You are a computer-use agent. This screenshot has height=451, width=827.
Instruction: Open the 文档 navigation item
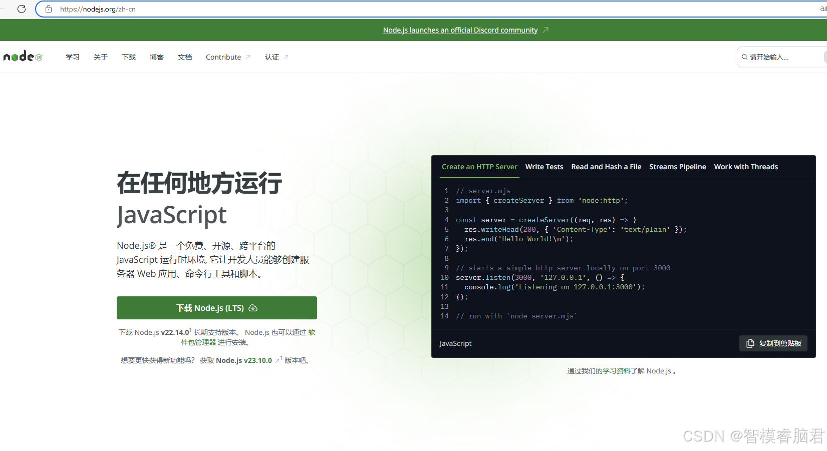pyautogui.click(x=185, y=57)
